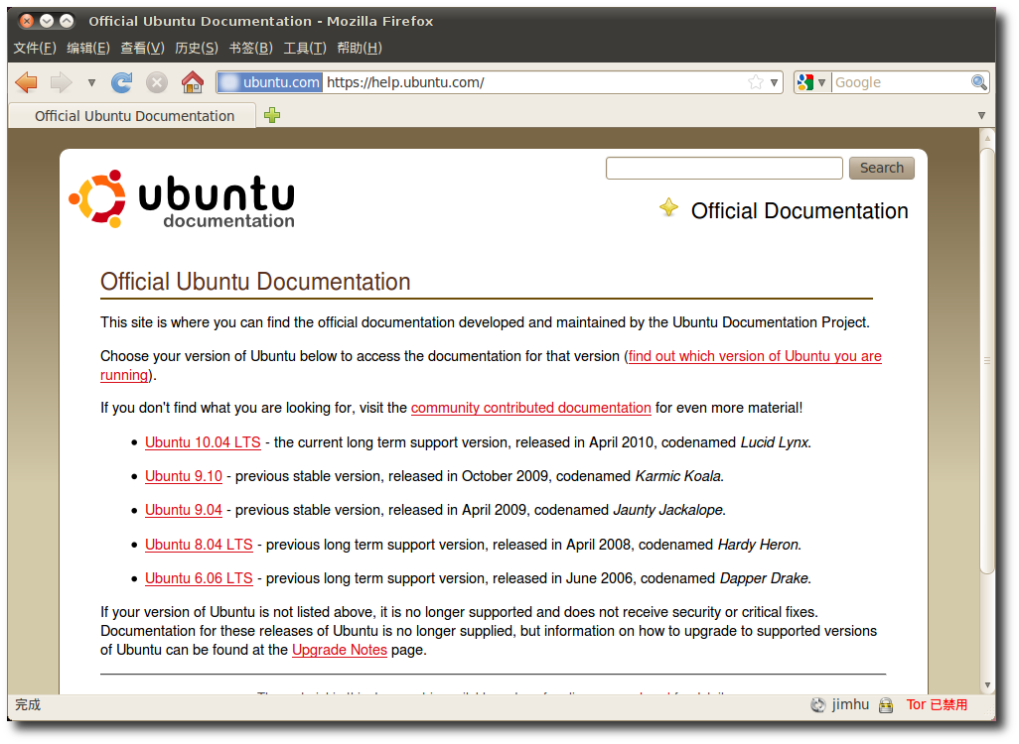Open the 帮助(H) menu

pyautogui.click(x=360, y=48)
